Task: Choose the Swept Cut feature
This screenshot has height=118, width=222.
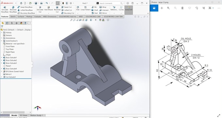Action: pyautogui.click(x=67, y=7)
